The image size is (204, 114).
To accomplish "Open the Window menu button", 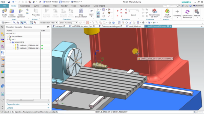I will click(65, 2).
